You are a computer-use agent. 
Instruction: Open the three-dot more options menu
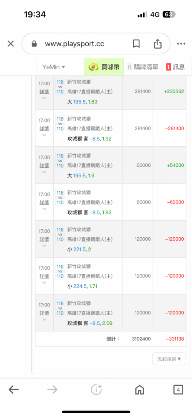pos(181,44)
